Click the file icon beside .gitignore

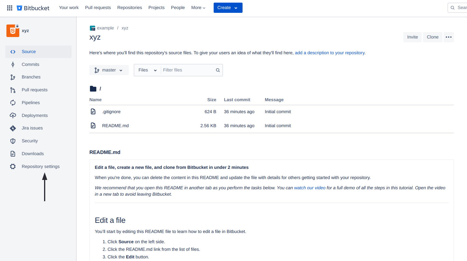click(93, 111)
